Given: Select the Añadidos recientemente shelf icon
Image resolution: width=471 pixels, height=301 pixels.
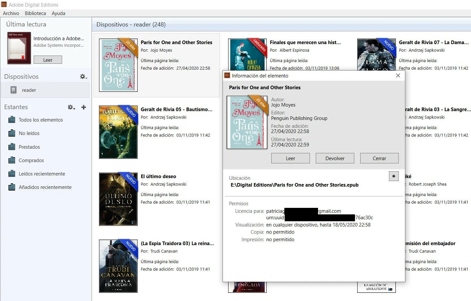Looking at the screenshot, I should click(x=12, y=187).
